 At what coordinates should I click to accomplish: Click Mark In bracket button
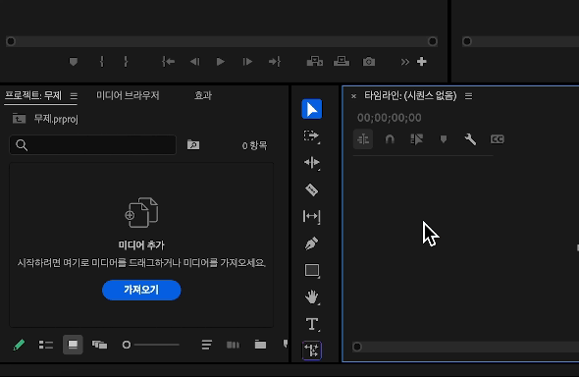102,62
